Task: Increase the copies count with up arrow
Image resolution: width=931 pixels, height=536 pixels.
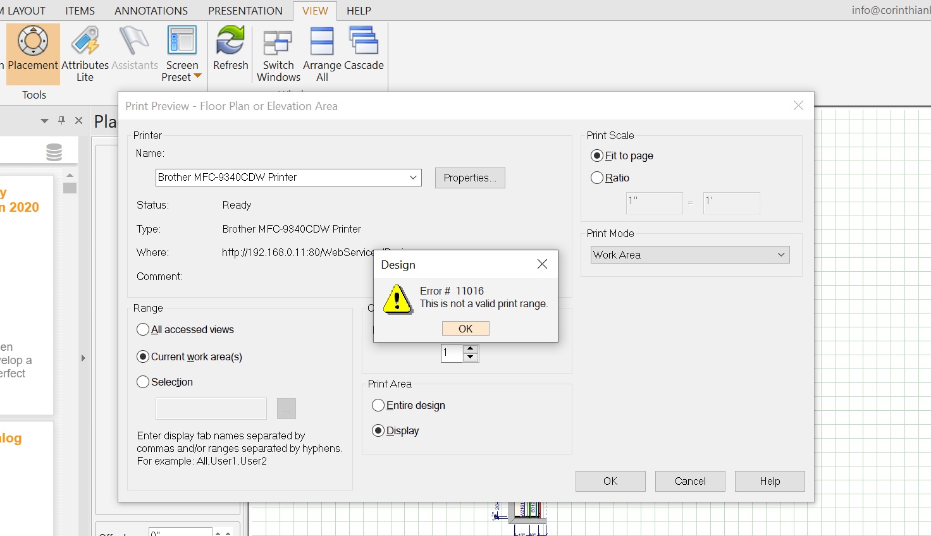Action: (x=470, y=348)
